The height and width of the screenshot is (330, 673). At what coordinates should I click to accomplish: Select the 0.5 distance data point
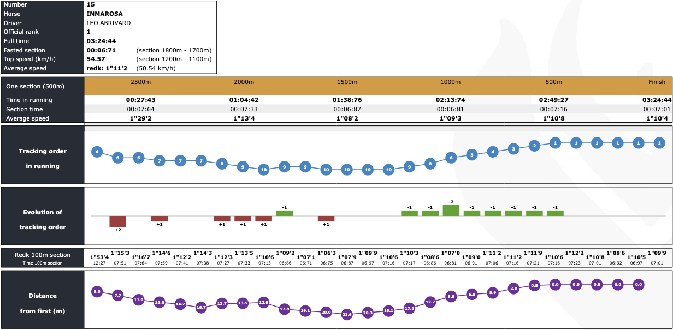(534, 285)
